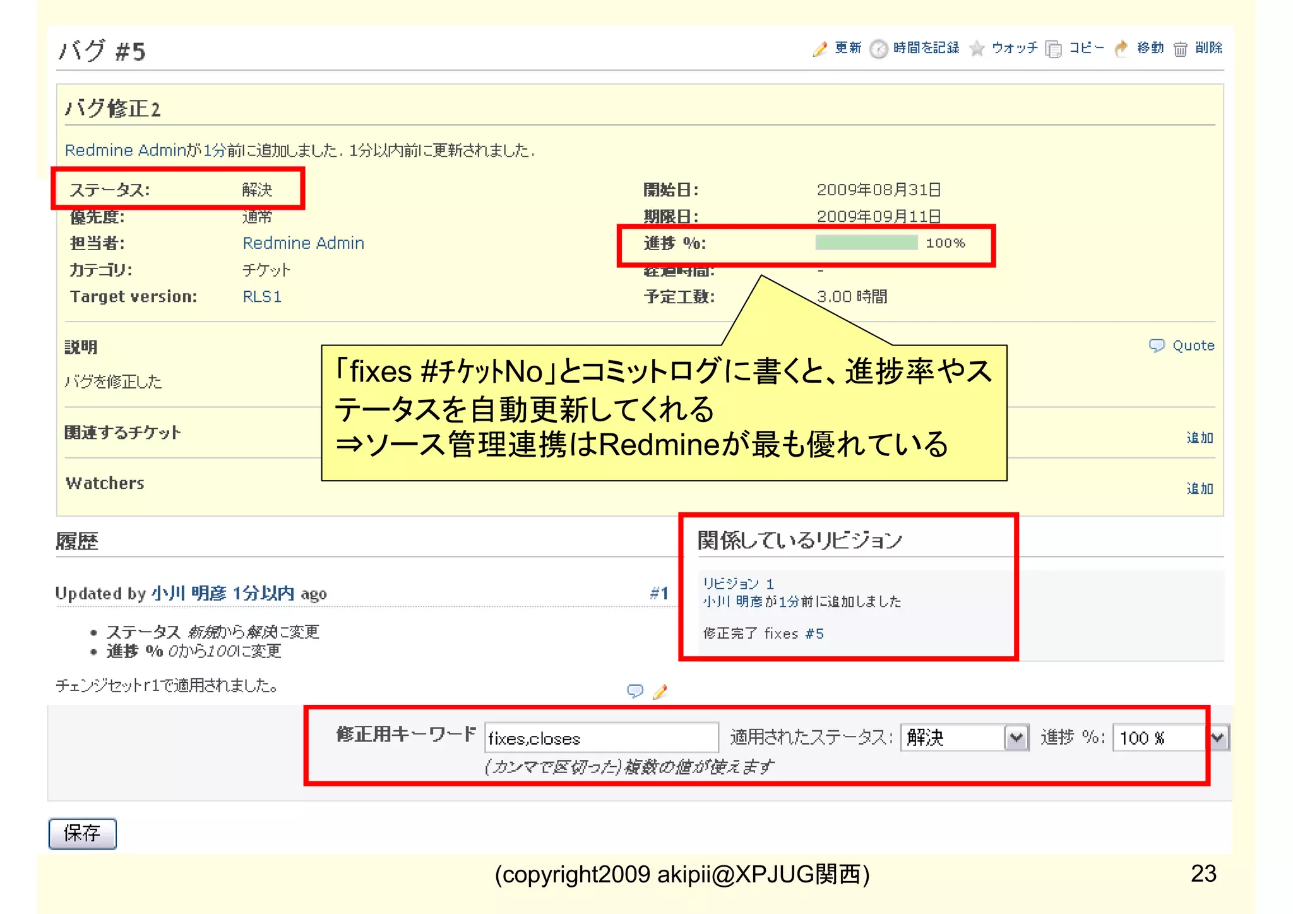
Task: Click 追加 next to Watchers
Action: pos(1200,489)
